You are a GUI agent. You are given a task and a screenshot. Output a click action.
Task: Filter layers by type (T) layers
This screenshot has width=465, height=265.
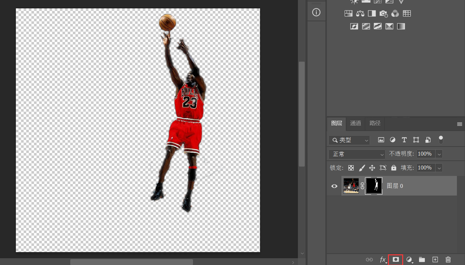point(404,140)
